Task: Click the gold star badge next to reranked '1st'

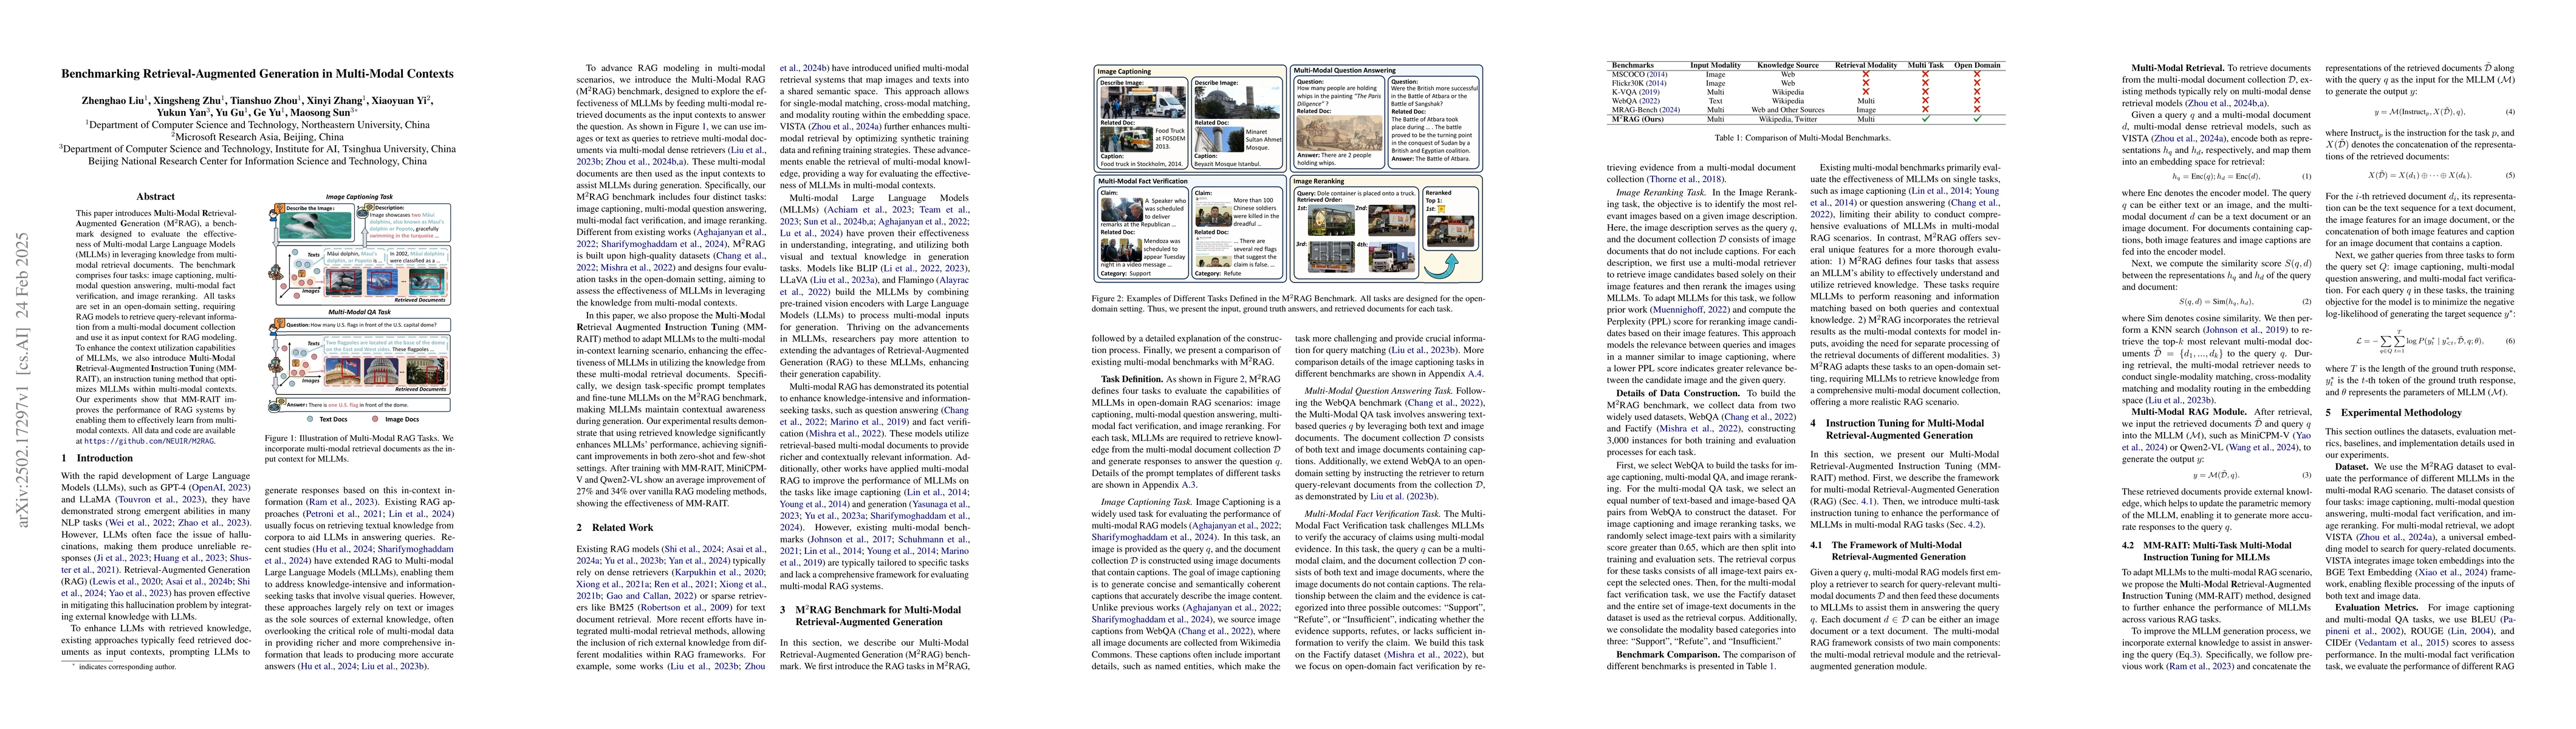Action: point(1442,210)
